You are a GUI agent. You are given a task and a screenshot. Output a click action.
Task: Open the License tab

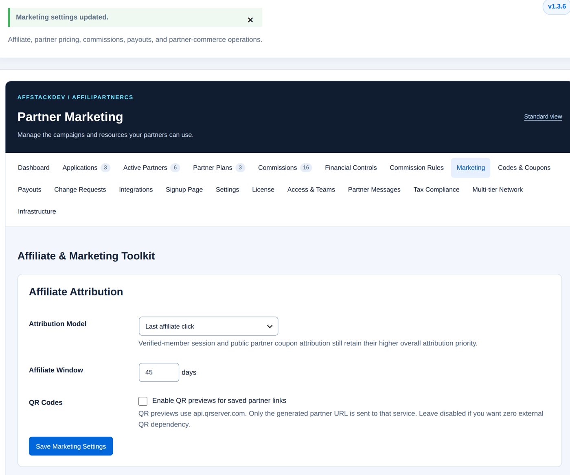coord(263,190)
